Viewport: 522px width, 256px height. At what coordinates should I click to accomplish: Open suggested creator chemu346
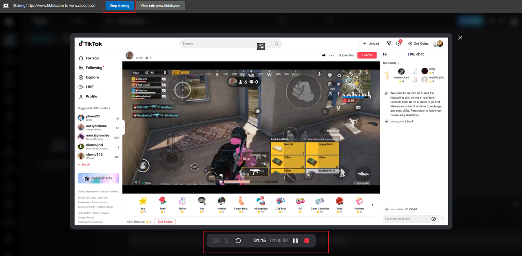pyautogui.click(x=99, y=156)
